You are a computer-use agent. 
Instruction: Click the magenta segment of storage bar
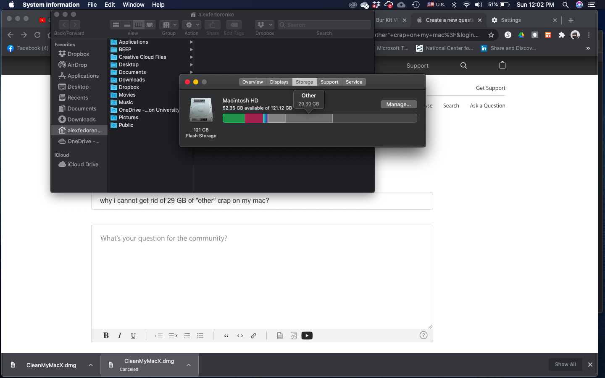pyautogui.click(x=254, y=118)
